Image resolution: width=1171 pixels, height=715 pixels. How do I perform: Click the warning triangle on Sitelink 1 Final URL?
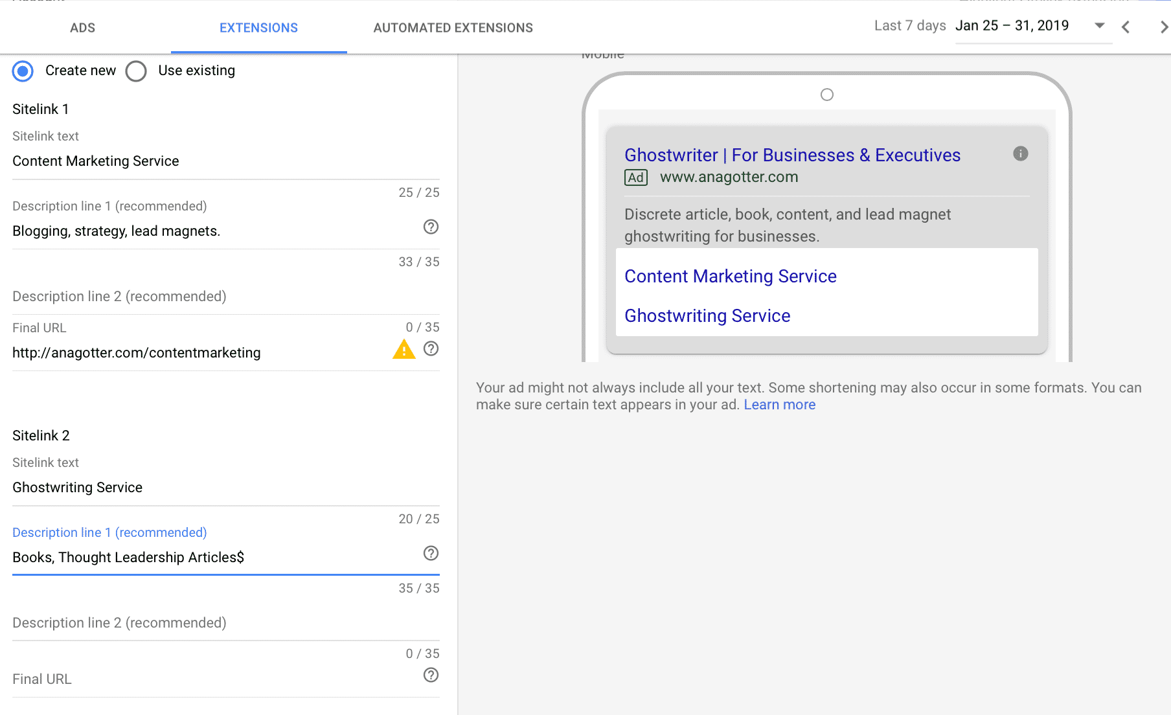tap(404, 350)
